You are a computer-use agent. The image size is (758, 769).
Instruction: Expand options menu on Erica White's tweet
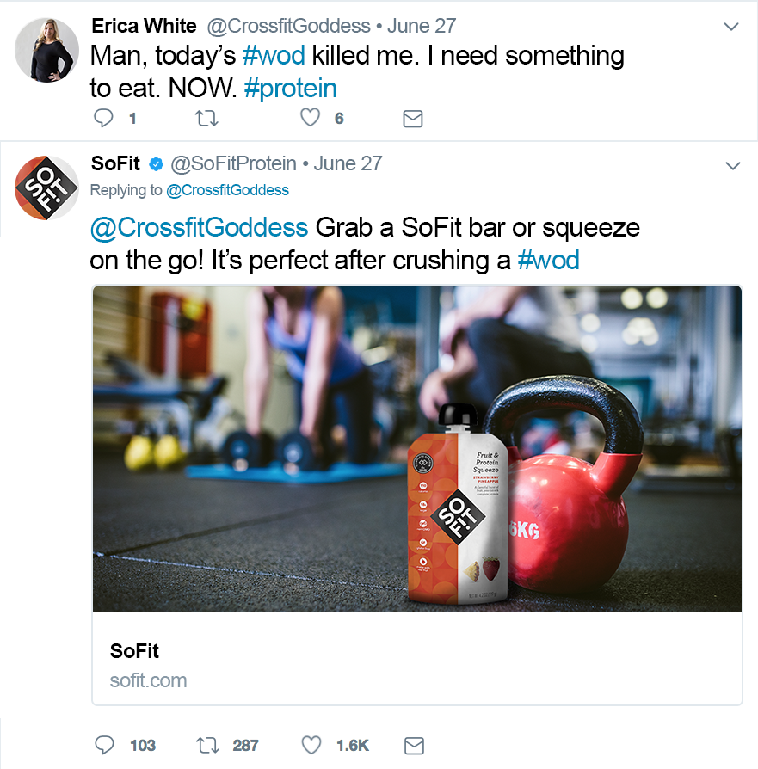point(731,27)
